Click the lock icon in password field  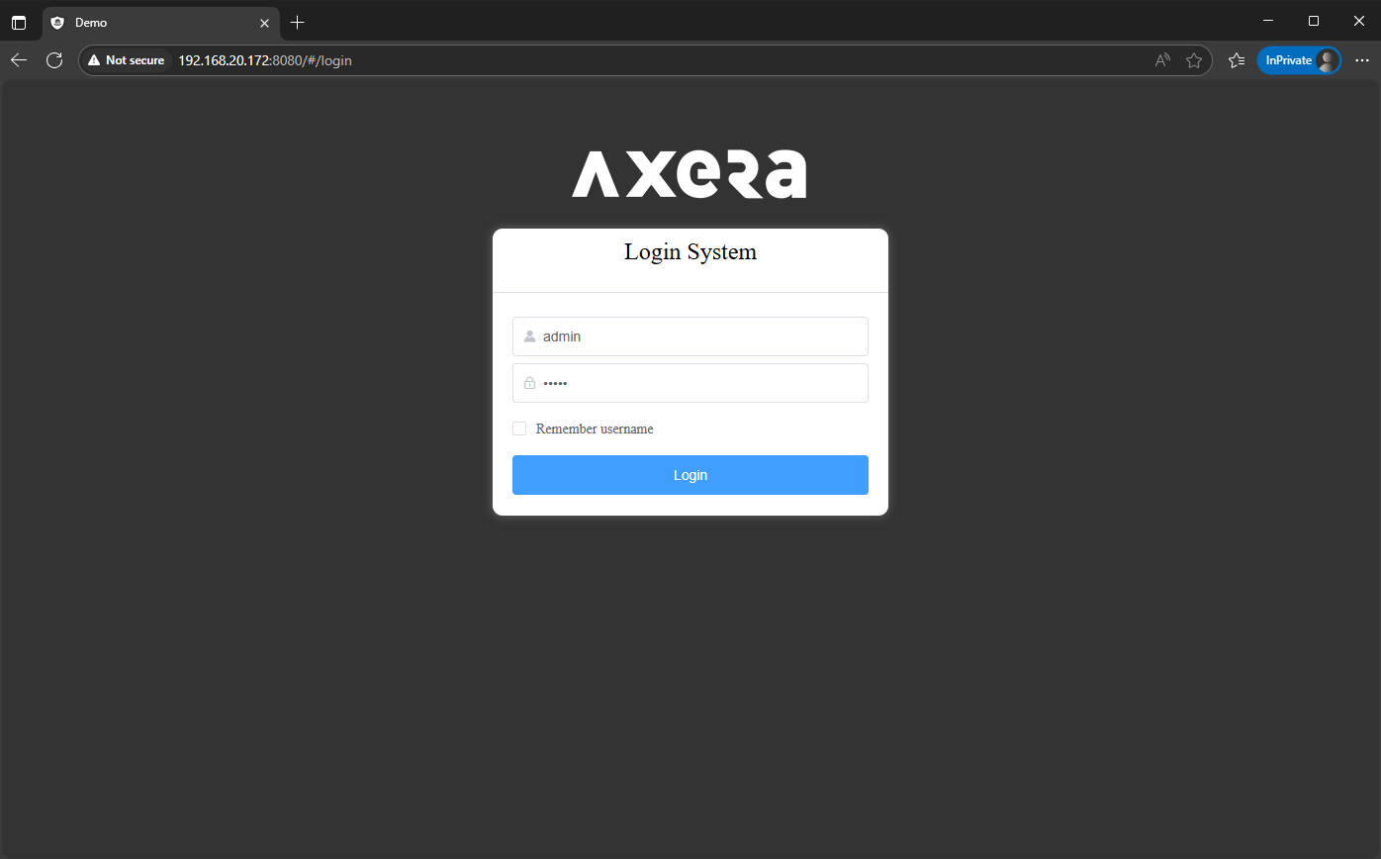pos(529,383)
